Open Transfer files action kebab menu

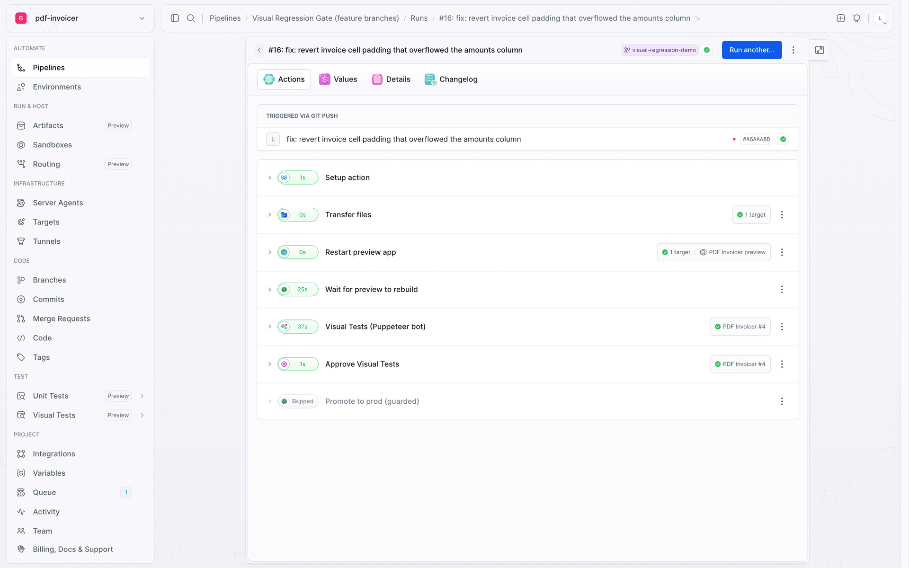click(x=782, y=215)
